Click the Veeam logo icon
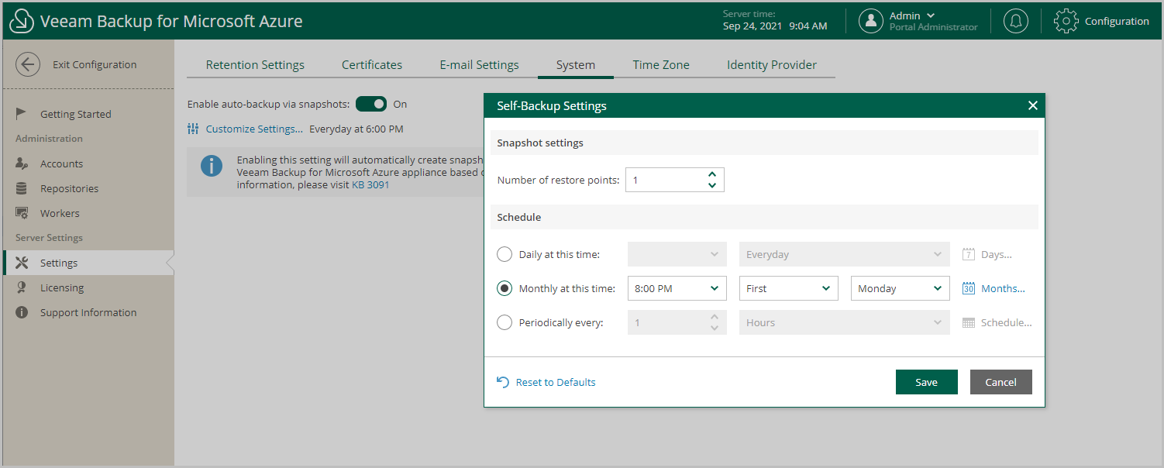 click(x=21, y=22)
